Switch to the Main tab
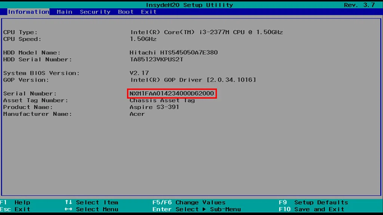 64,12
